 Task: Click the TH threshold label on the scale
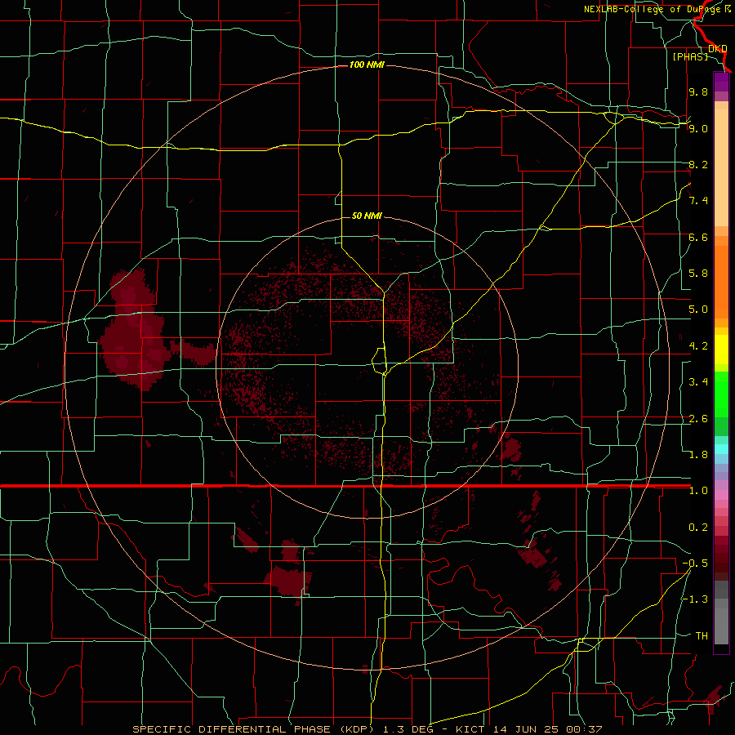[x=702, y=636]
